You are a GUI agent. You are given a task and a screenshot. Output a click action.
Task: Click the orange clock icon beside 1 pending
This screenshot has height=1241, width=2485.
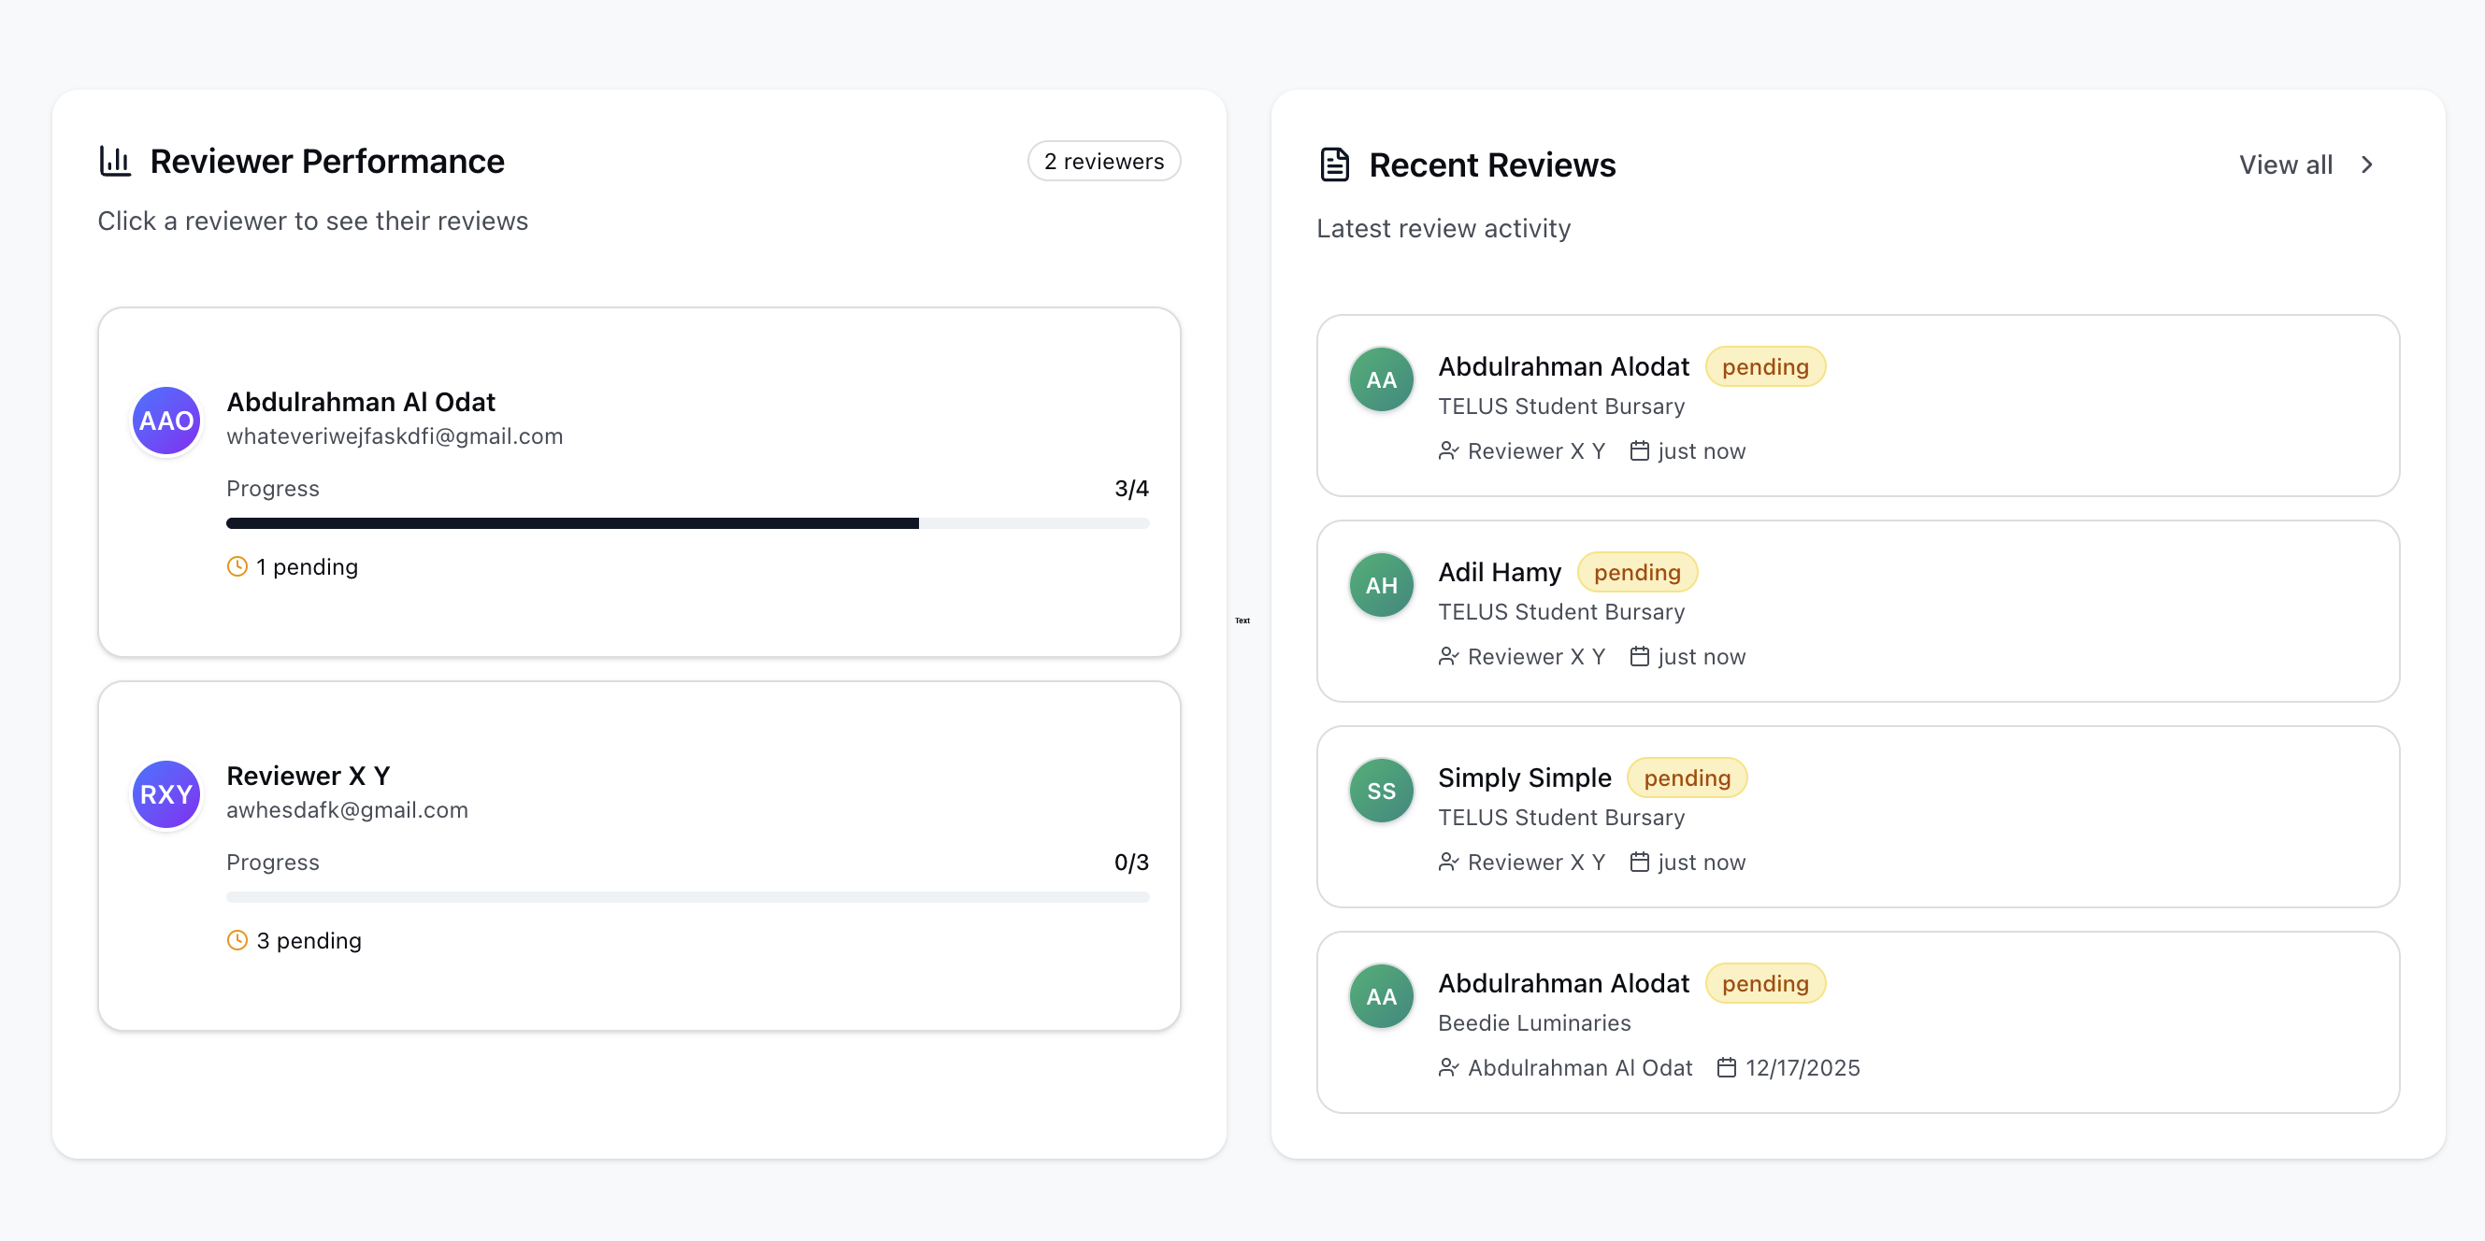(x=237, y=566)
